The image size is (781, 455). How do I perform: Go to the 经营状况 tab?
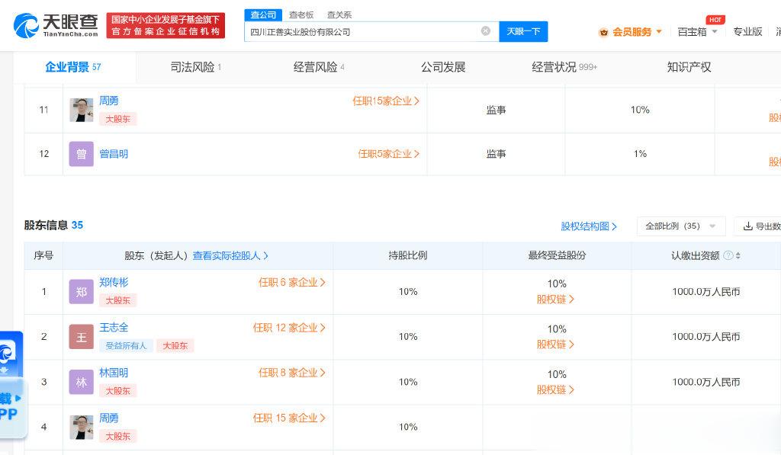point(564,67)
